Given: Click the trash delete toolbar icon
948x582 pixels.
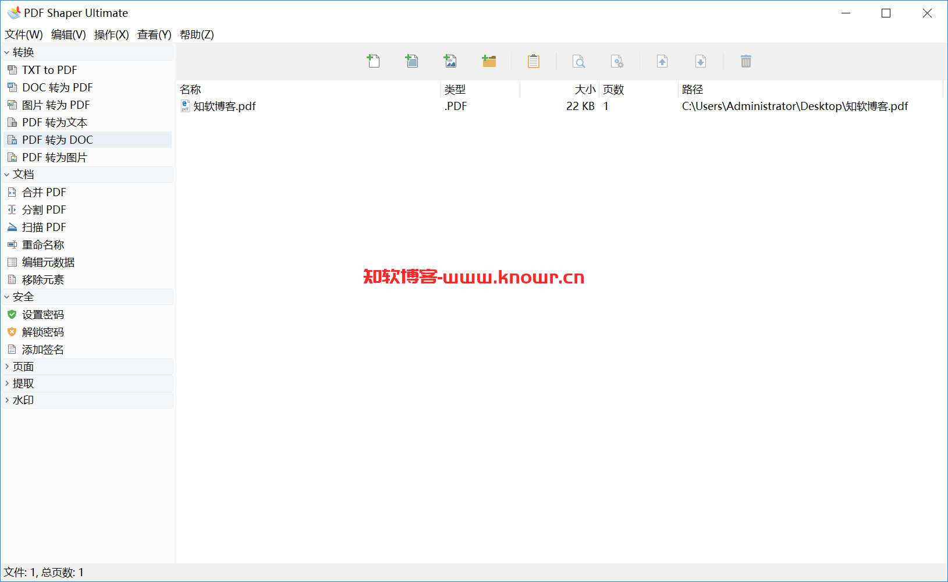Looking at the screenshot, I should point(746,61).
